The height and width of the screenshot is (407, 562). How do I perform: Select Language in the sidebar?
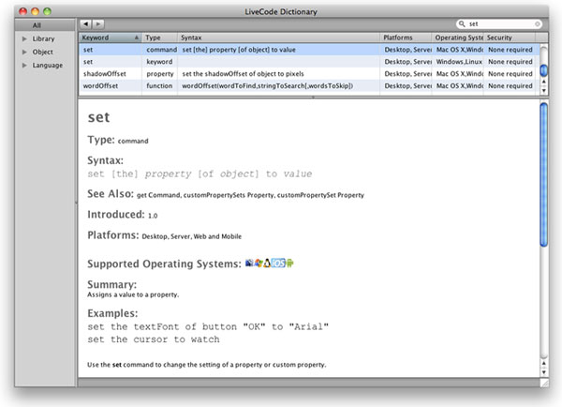48,66
